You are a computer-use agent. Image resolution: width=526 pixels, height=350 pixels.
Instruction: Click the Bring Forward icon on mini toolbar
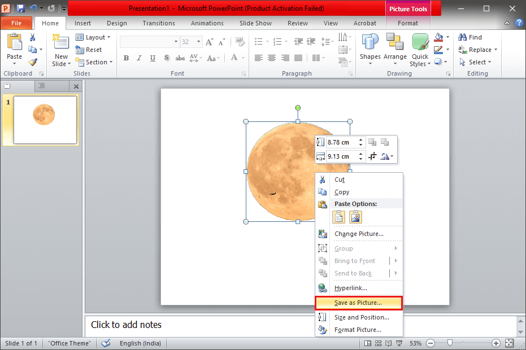coord(372,142)
